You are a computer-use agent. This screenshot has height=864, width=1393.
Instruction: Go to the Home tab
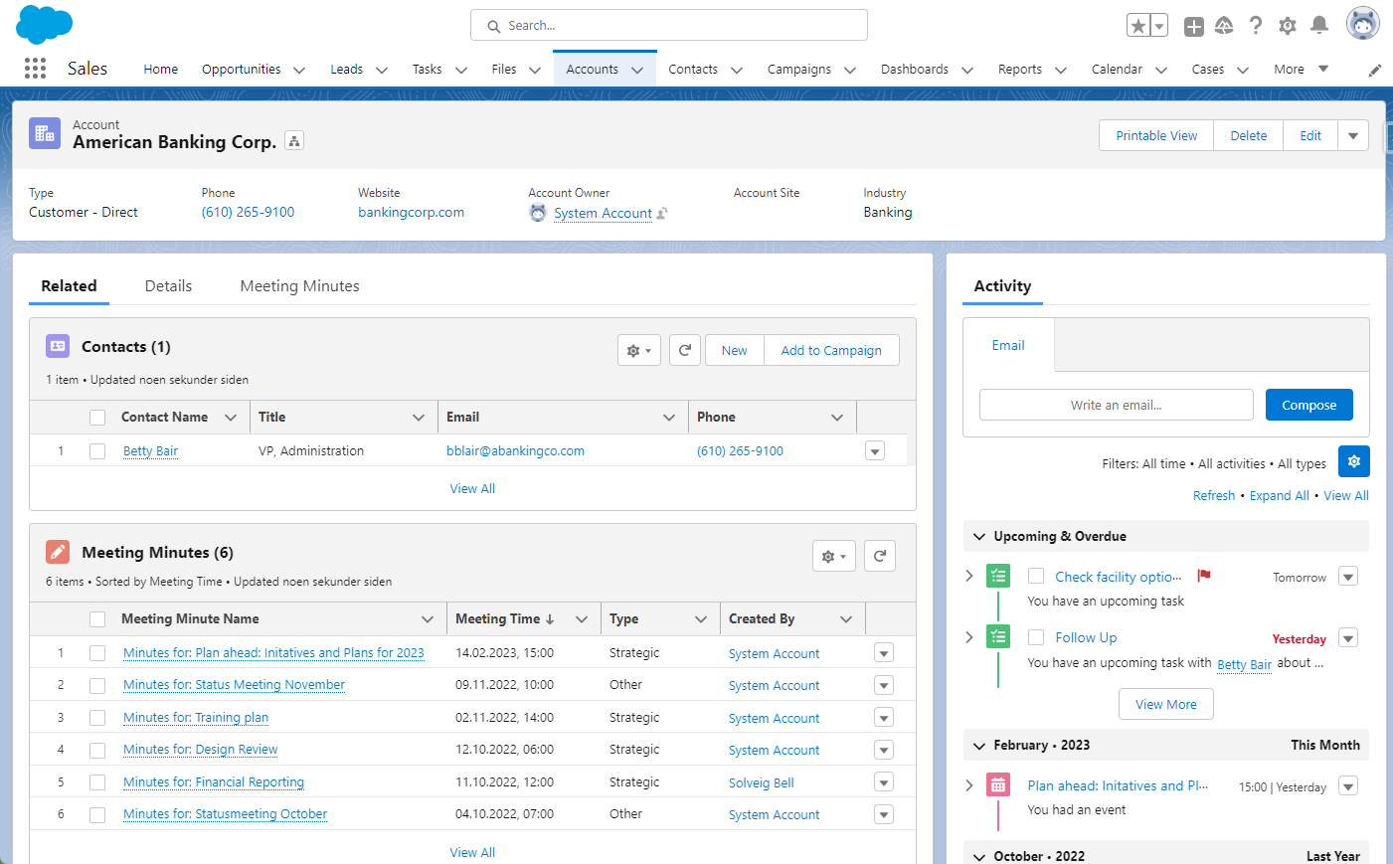click(160, 69)
